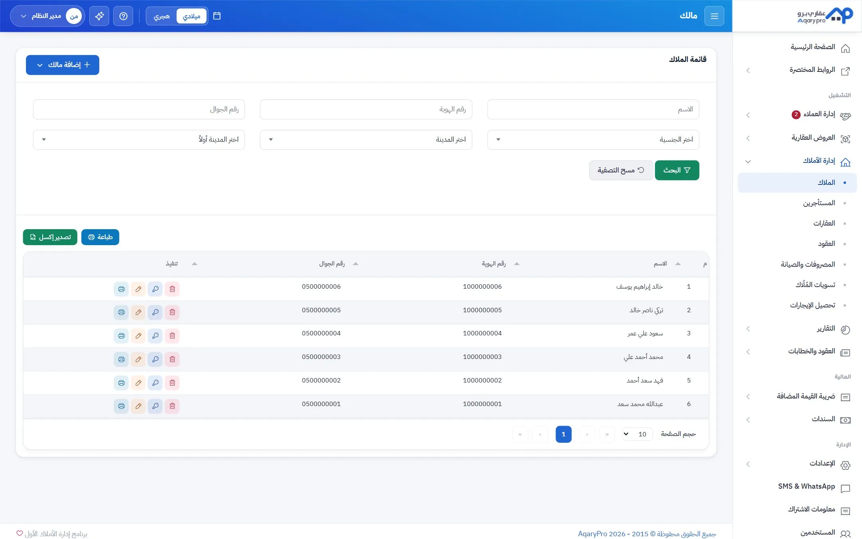This screenshot has width=862, height=539.
Task: Edit owner سعود علي عمر with pencil icon
Action: click(x=138, y=336)
